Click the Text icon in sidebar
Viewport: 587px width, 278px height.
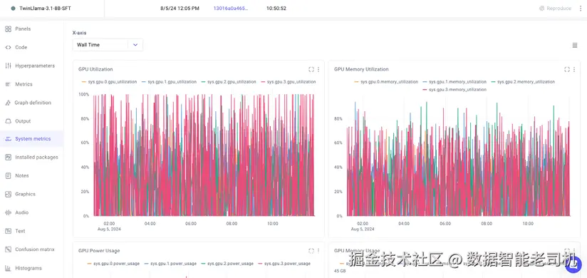click(9, 231)
